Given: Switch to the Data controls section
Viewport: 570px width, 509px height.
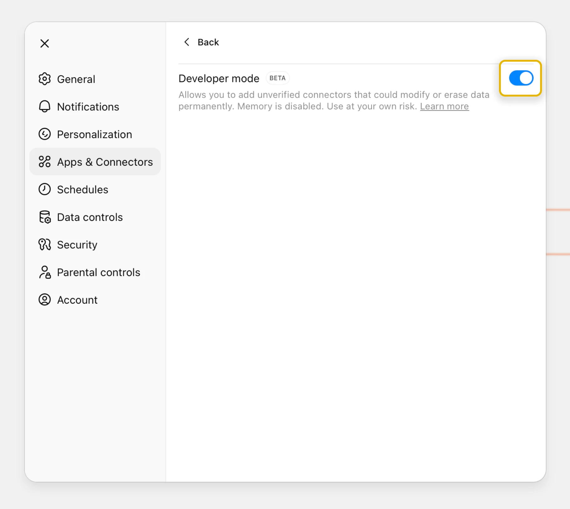Looking at the screenshot, I should pos(90,217).
